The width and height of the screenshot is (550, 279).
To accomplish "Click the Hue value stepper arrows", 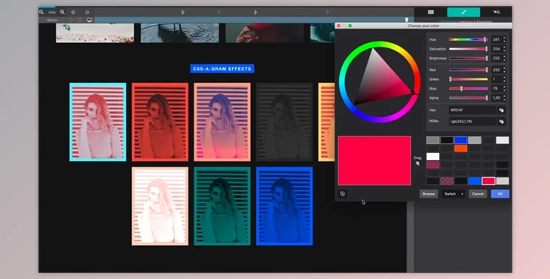I will click(504, 40).
